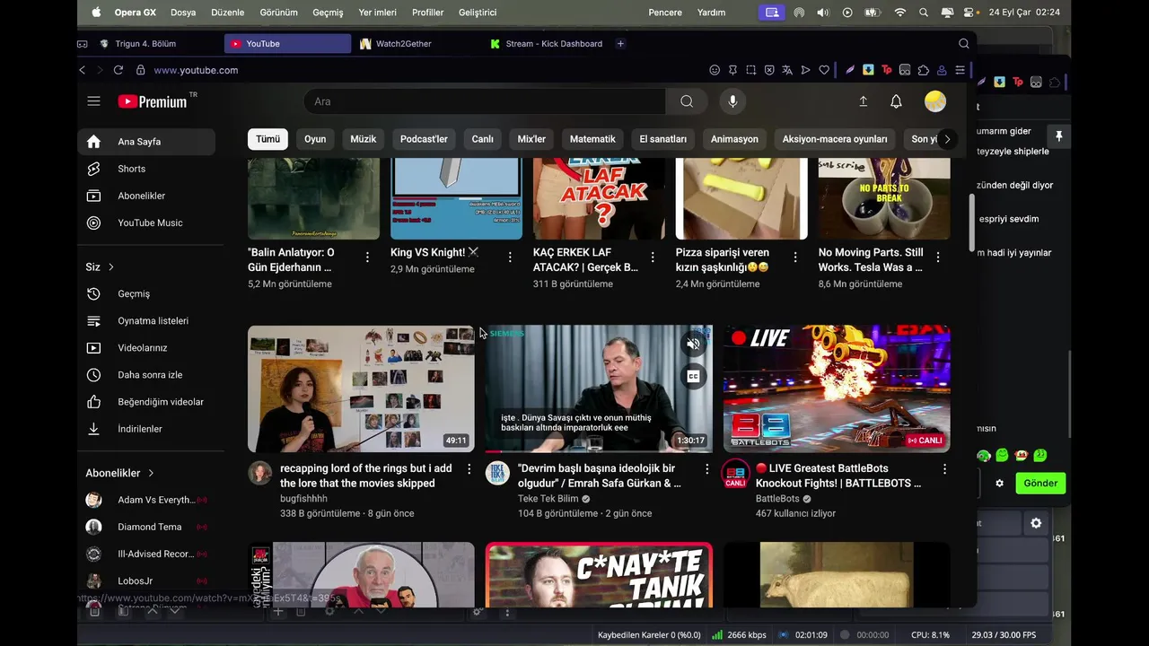Select the Oyun category chip
Viewport: 1149px width, 646px height.
coord(315,139)
